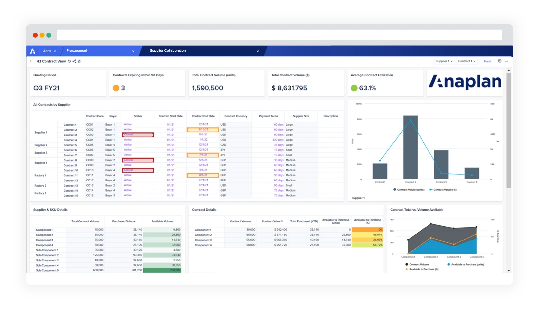
Task: Click the red close window dot
Action: click(35, 35)
